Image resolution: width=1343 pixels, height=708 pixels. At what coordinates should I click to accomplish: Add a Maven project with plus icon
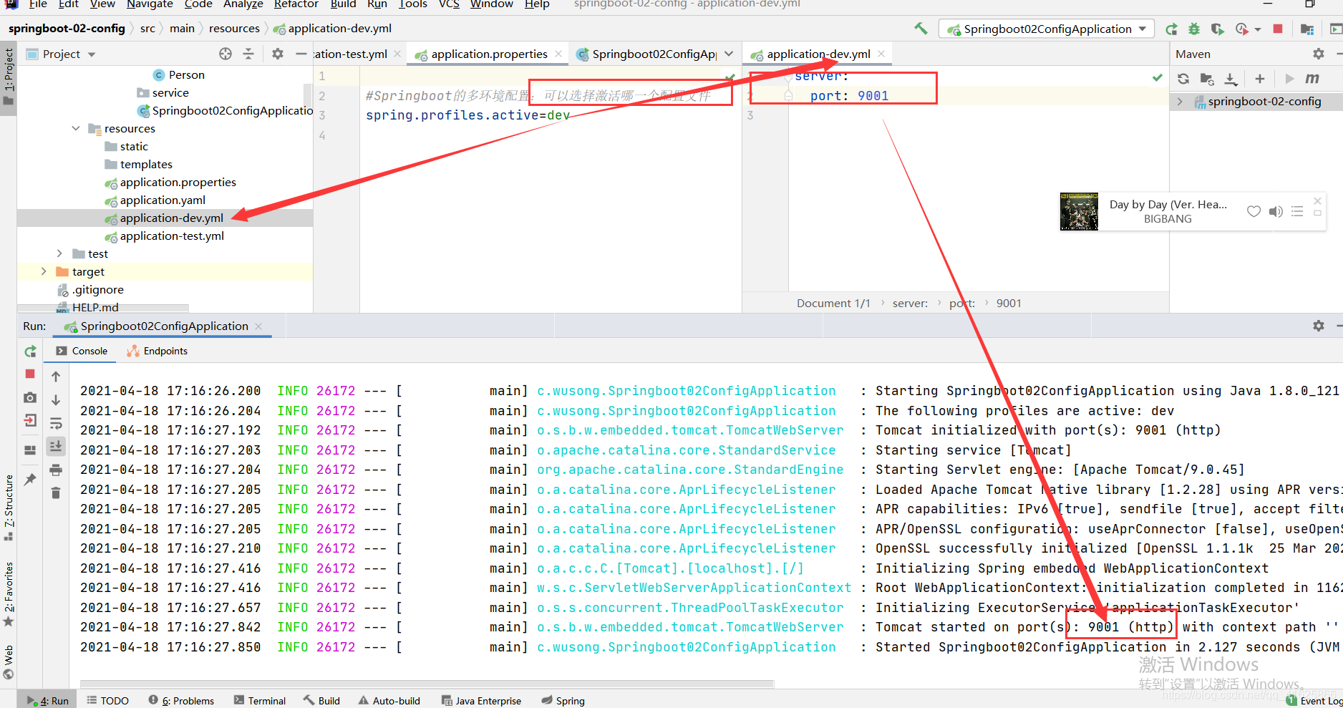(x=1260, y=79)
